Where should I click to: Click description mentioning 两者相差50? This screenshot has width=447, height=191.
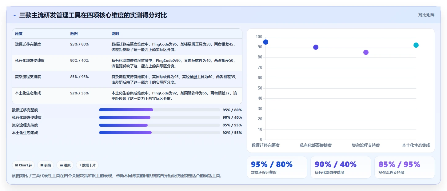click(174, 63)
